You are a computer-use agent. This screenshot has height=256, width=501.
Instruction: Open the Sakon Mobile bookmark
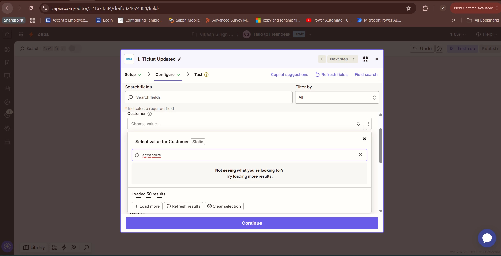(184, 20)
